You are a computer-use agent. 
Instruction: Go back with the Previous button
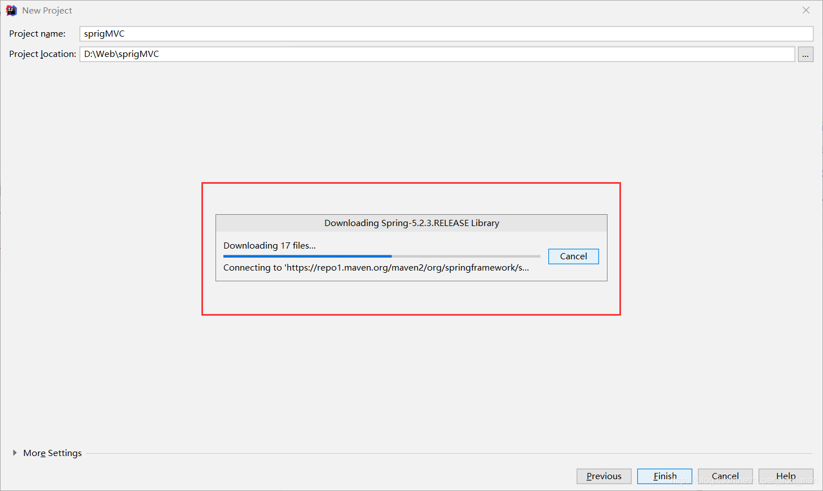(x=604, y=476)
